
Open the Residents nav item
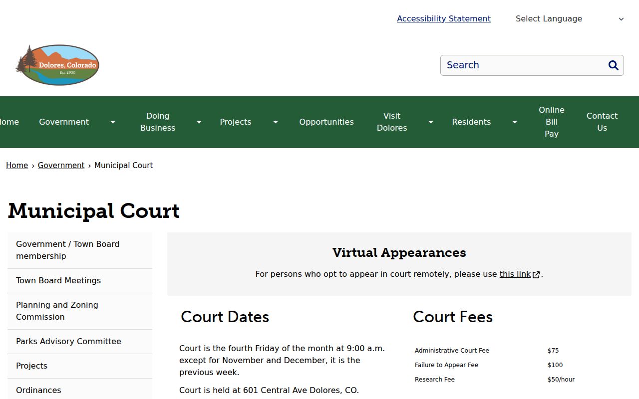pyautogui.click(x=471, y=122)
